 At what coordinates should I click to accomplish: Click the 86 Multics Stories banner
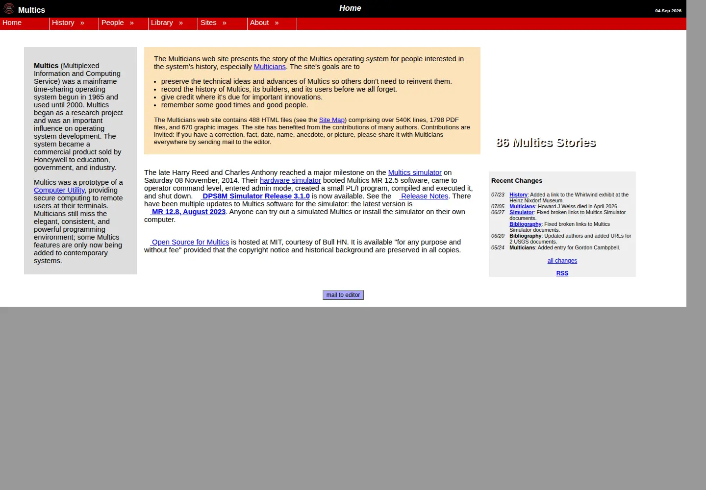tap(546, 143)
